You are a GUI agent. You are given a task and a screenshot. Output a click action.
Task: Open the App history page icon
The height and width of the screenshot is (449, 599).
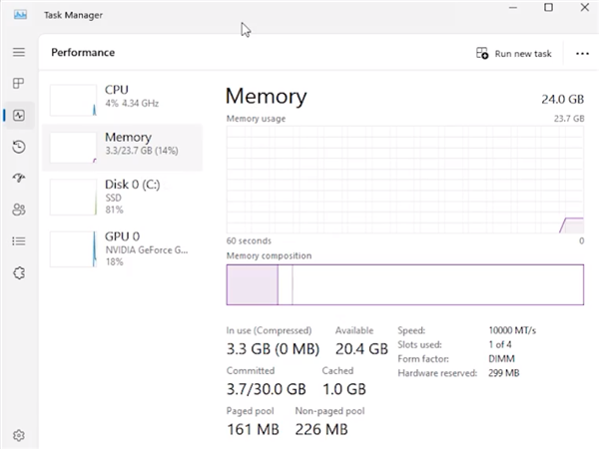(18, 148)
